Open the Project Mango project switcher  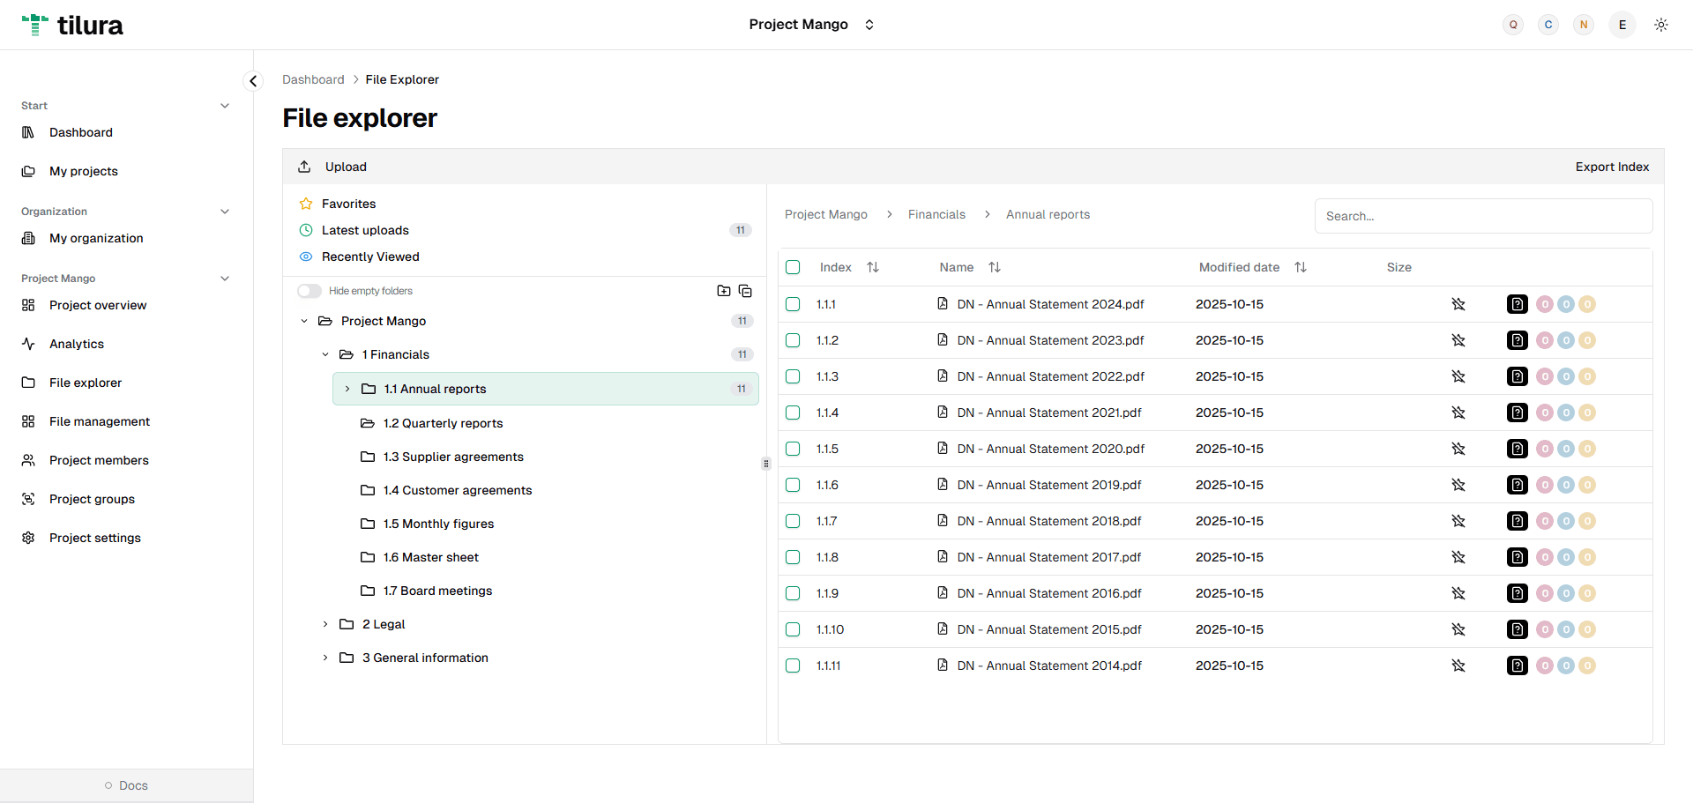[811, 25]
